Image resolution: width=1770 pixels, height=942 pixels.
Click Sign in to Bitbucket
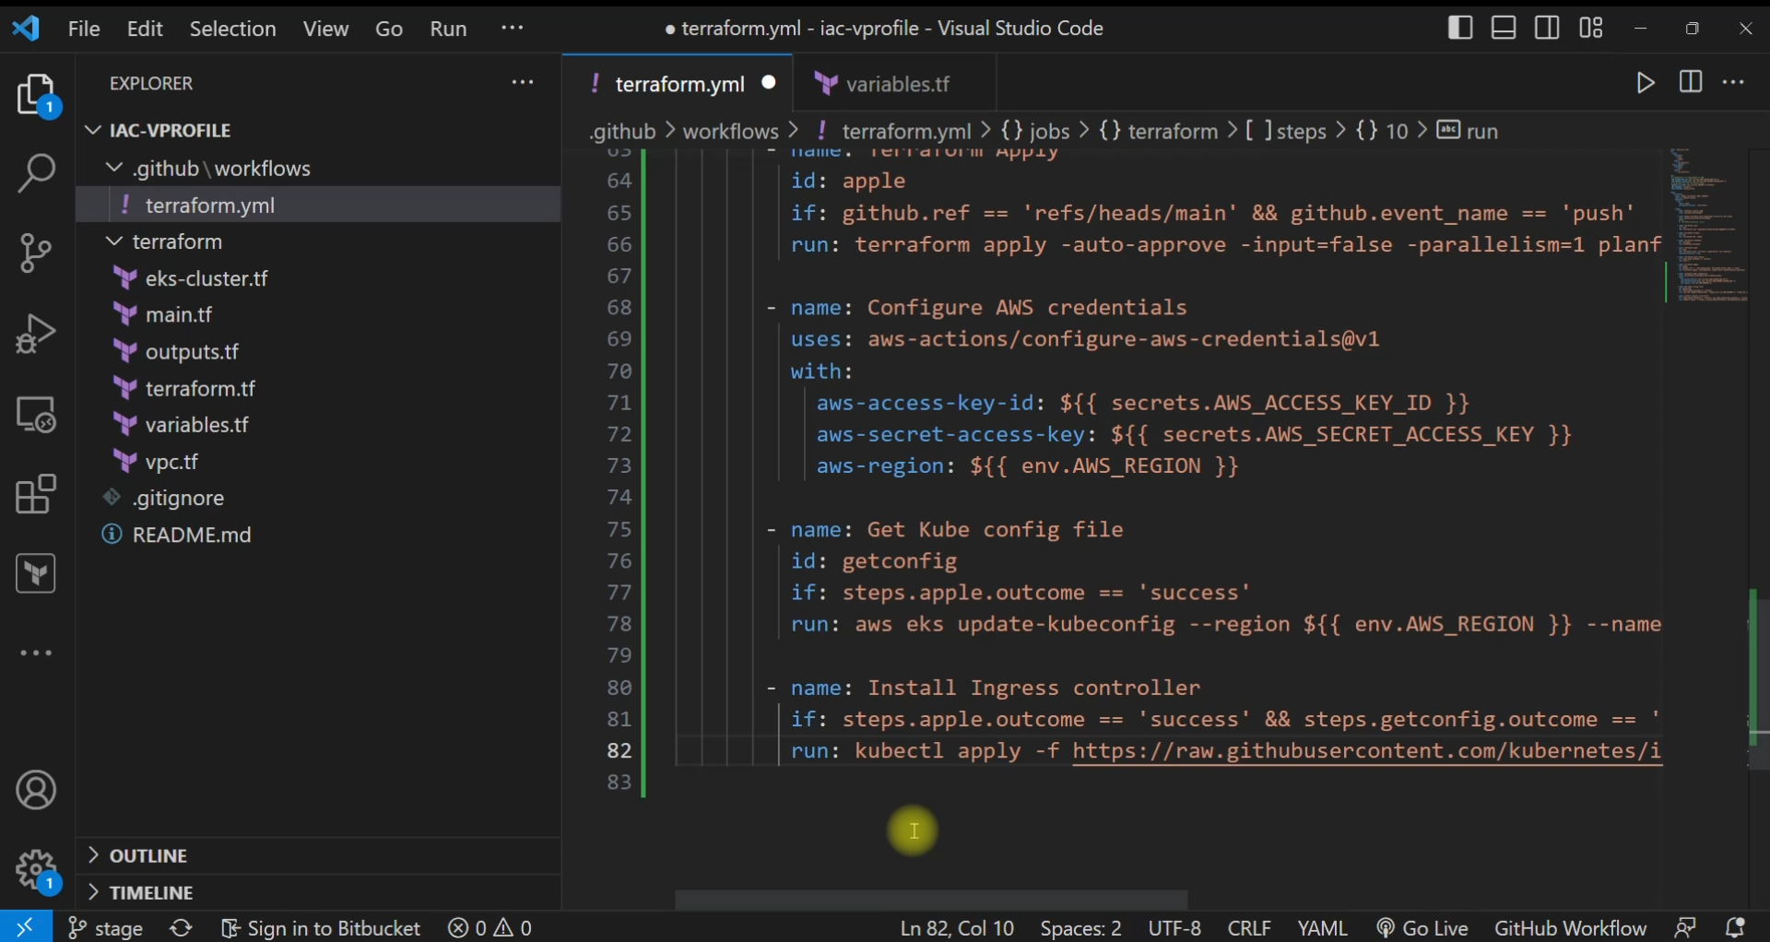click(321, 928)
